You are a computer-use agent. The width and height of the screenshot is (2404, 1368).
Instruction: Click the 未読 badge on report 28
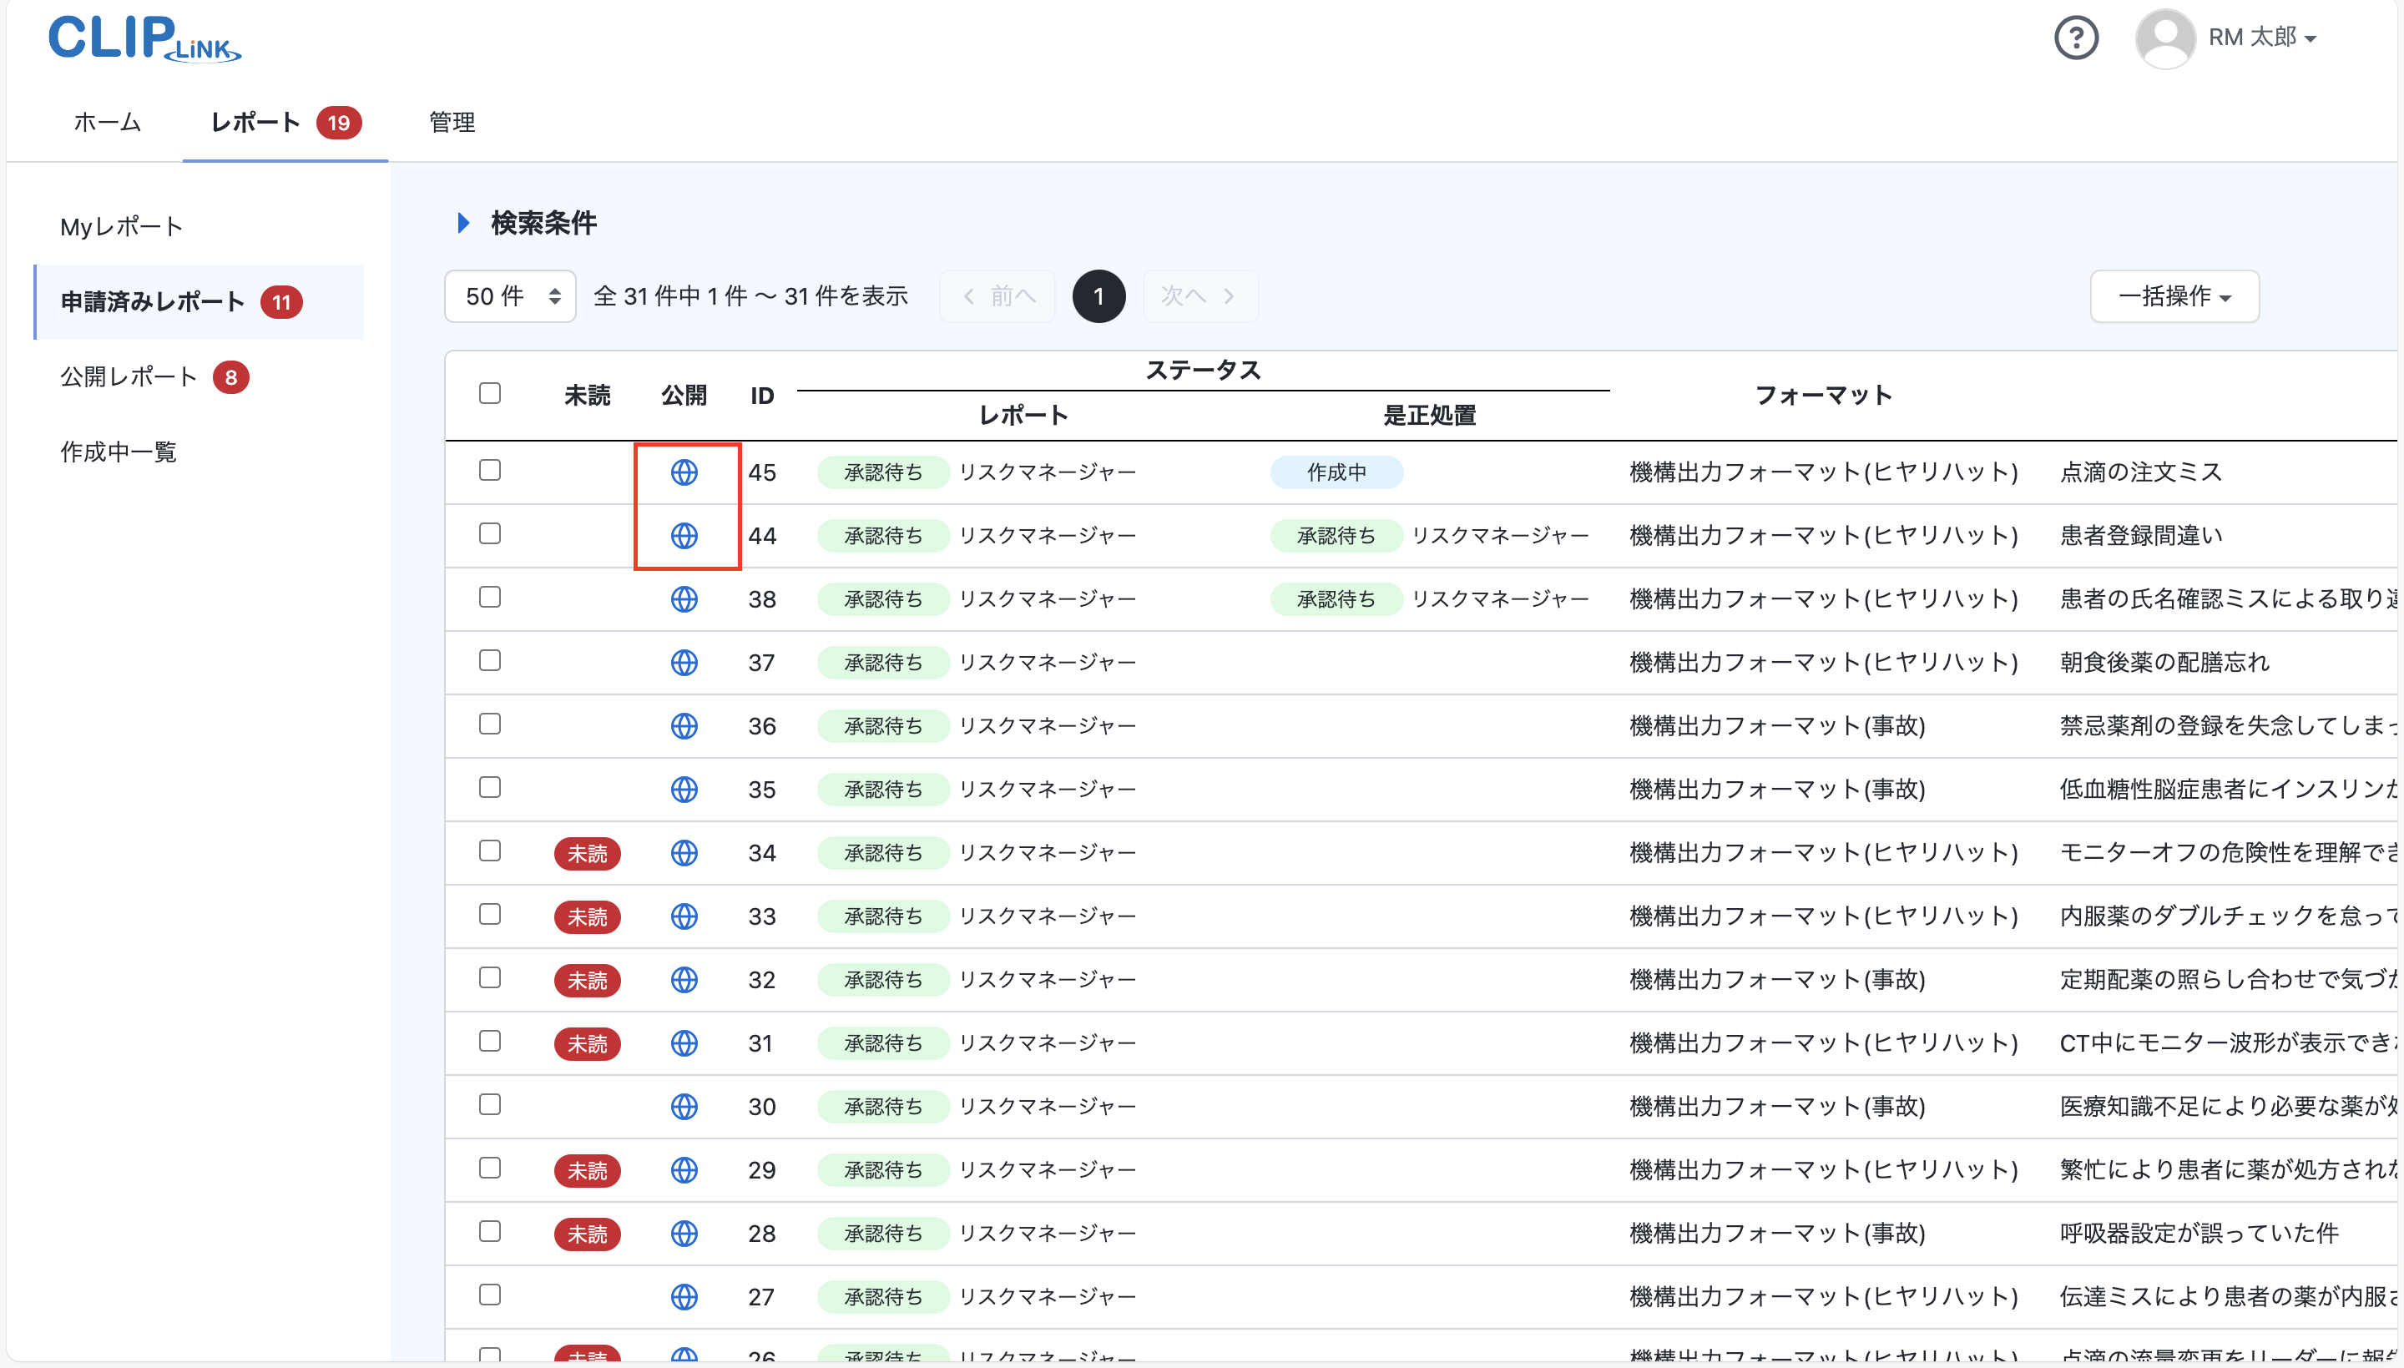pos(587,1233)
